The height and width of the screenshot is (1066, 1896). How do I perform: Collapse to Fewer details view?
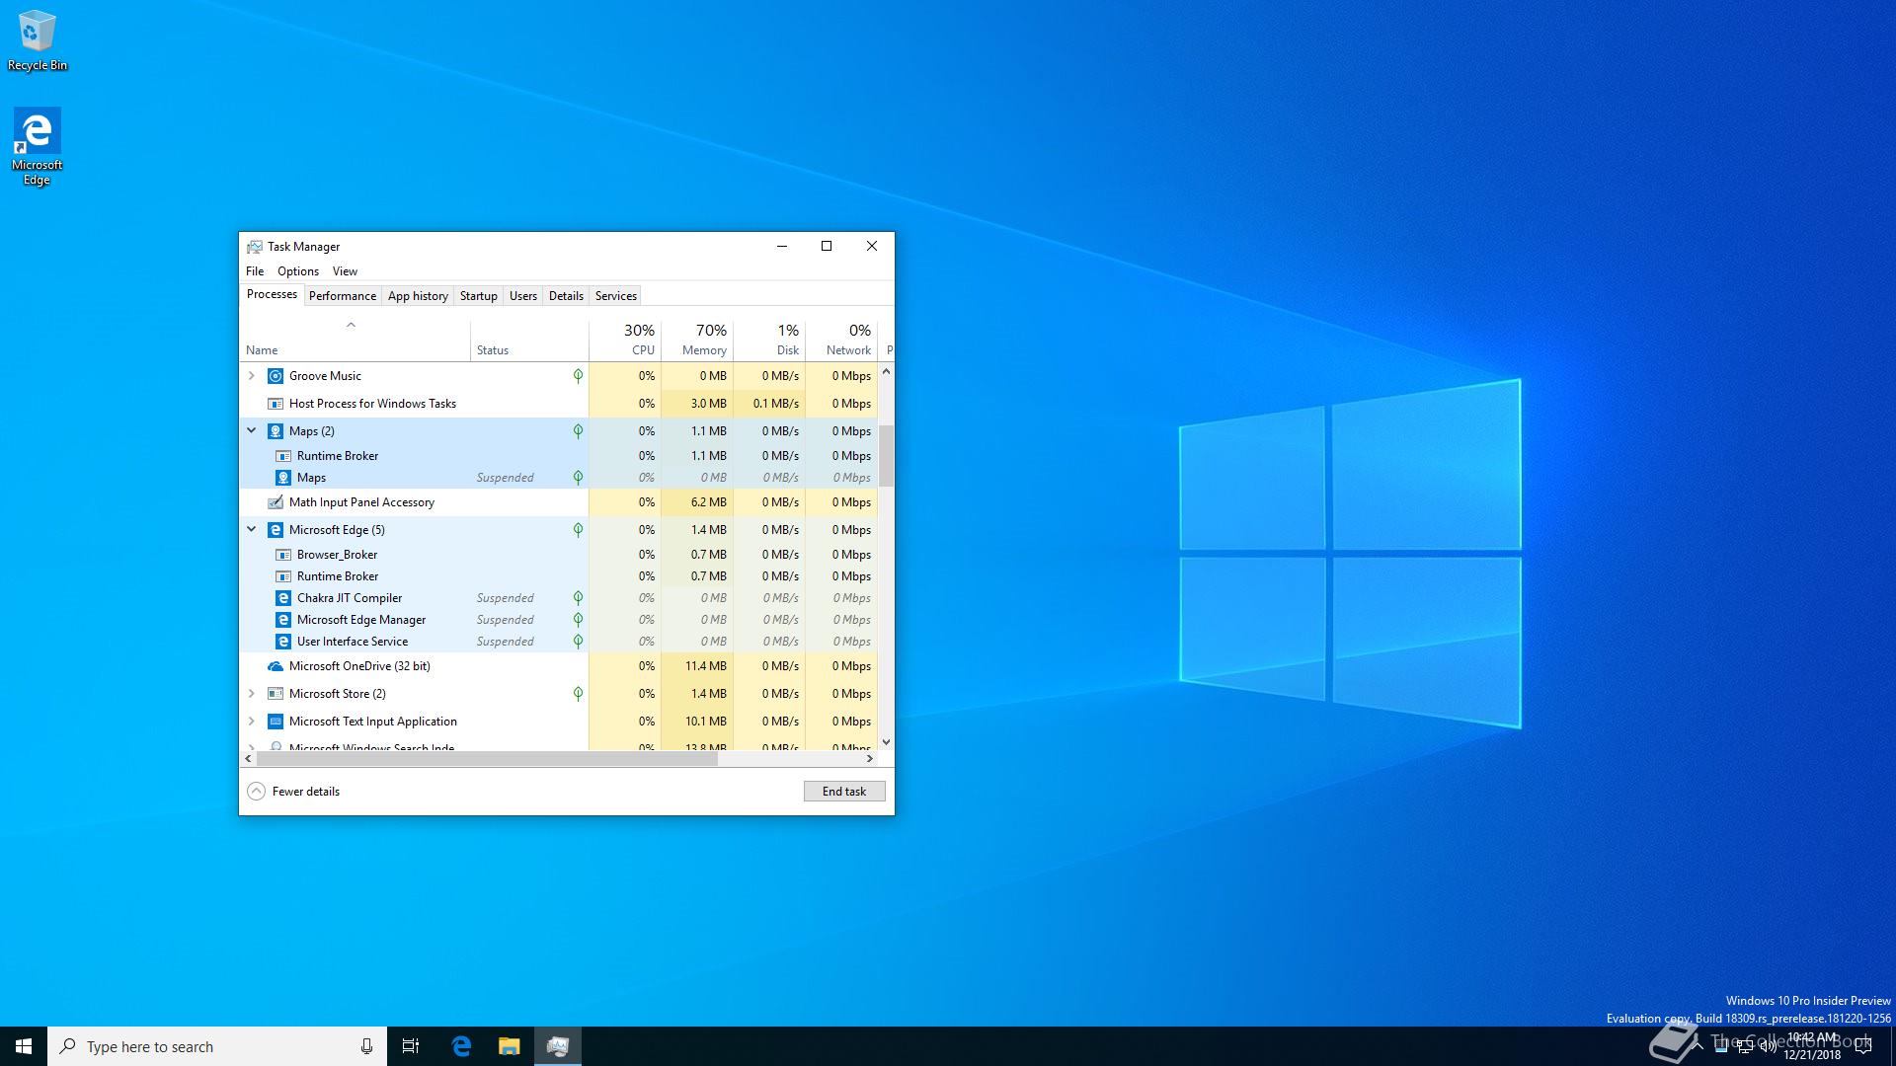pyautogui.click(x=293, y=792)
